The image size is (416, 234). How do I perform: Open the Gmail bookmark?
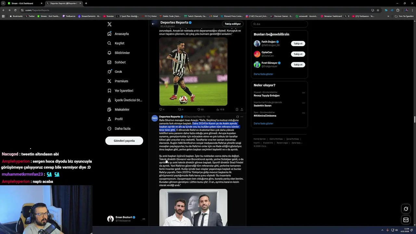(x=214, y=16)
